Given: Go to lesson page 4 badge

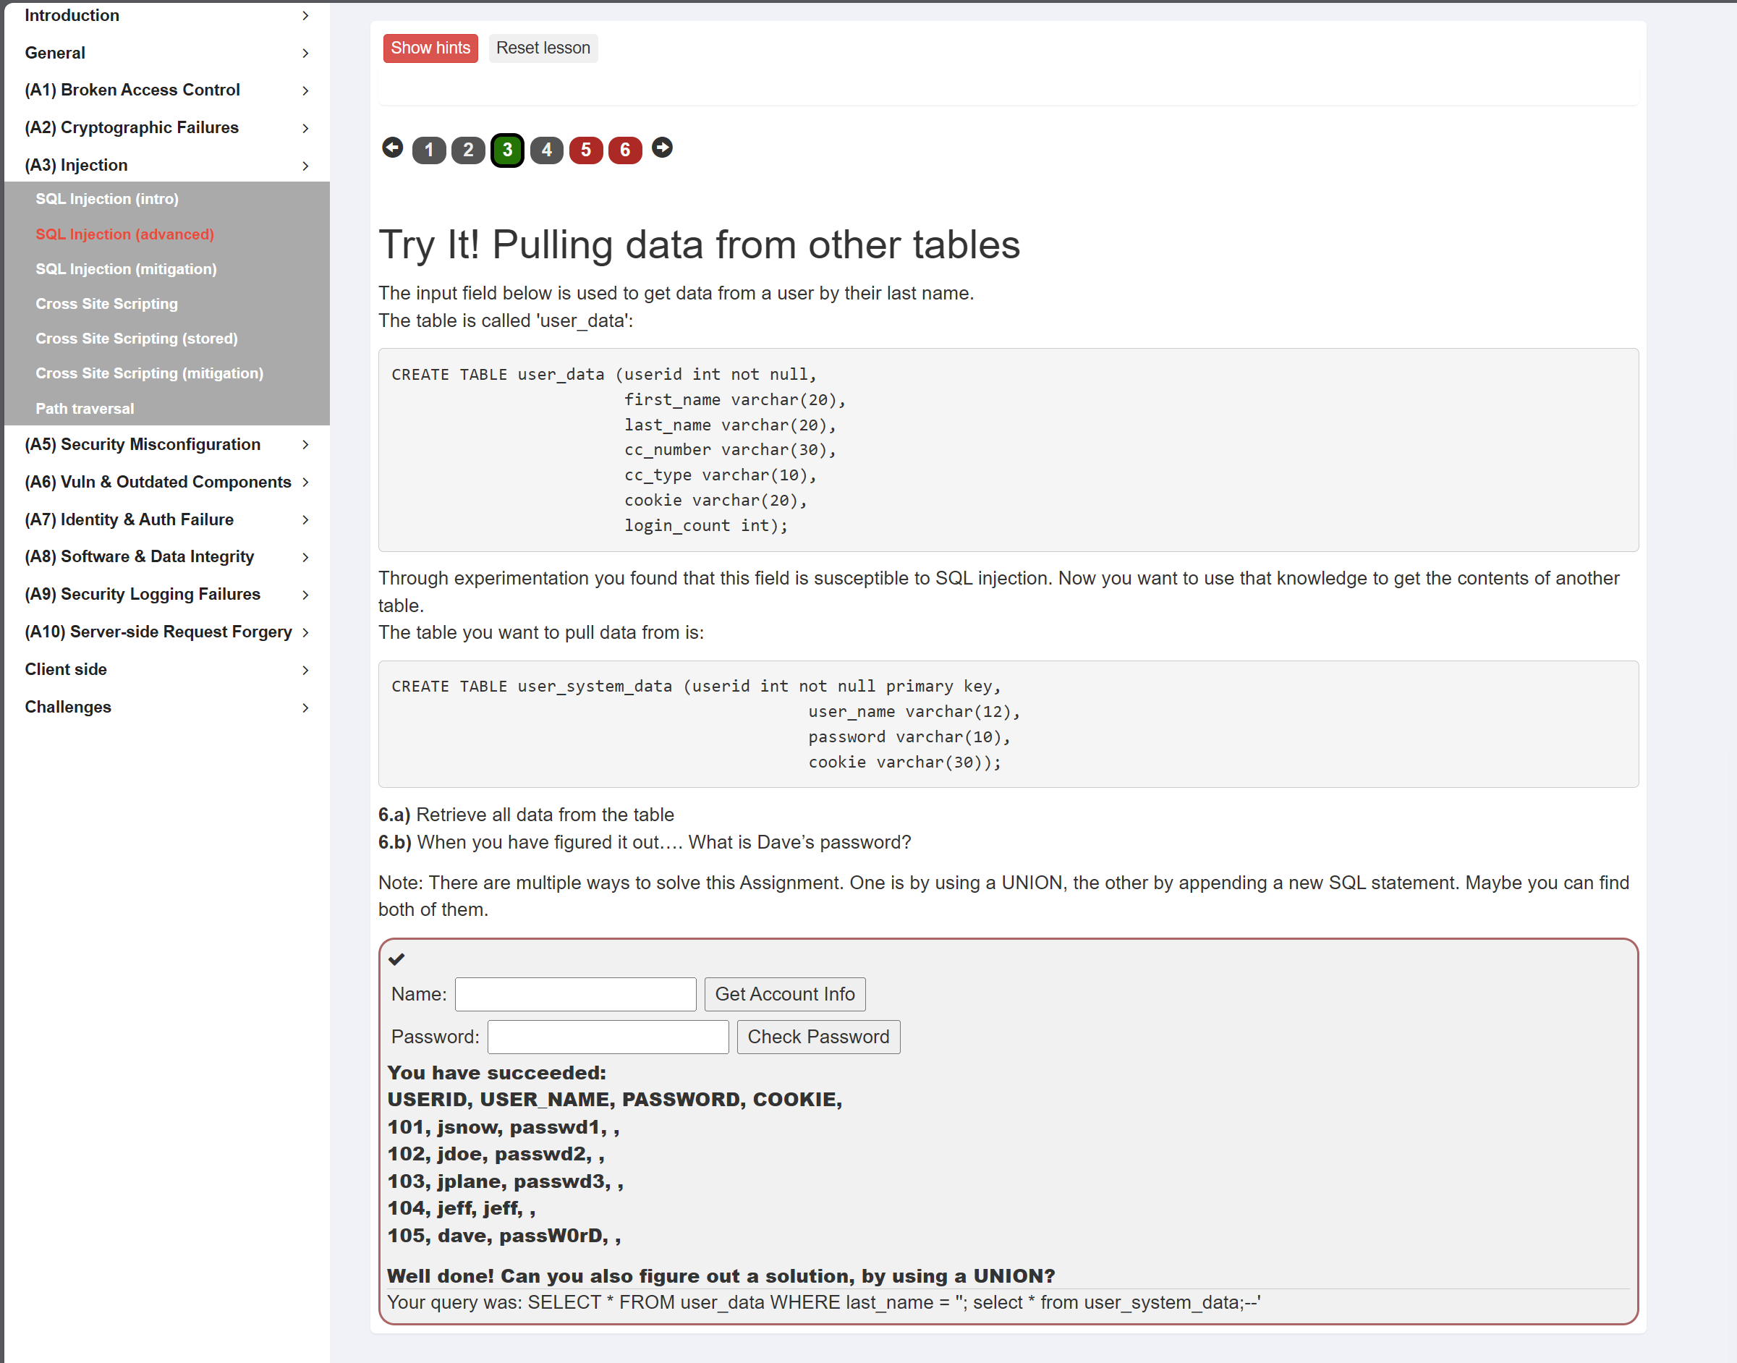Looking at the screenshot, I should (545, 149).
